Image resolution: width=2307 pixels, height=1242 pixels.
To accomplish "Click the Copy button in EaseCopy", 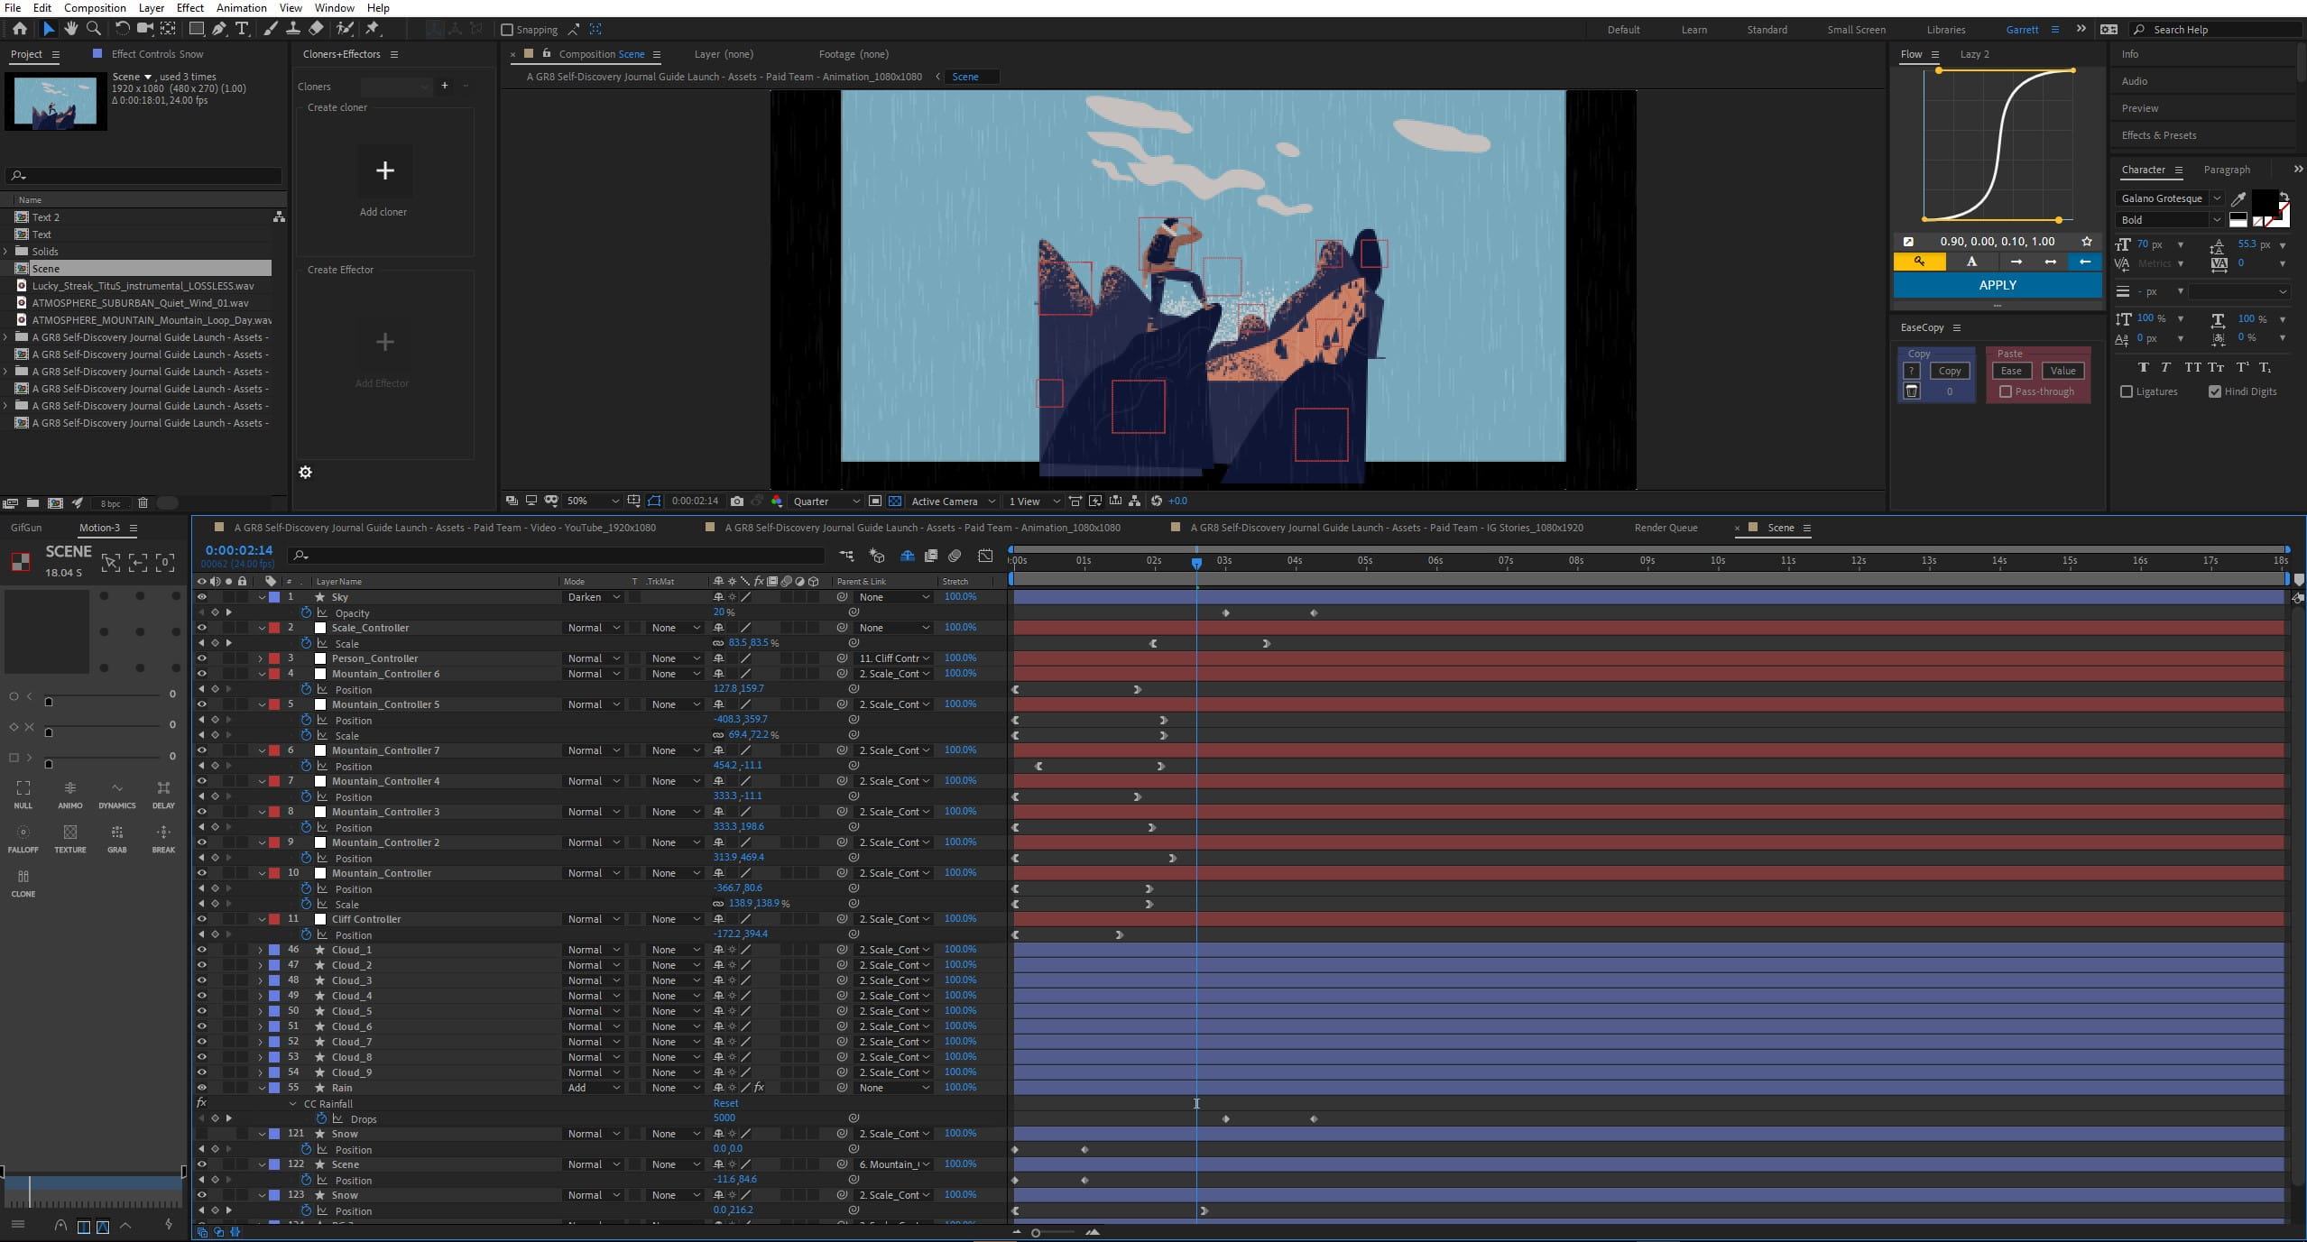I will click(x=1950, y=371).
